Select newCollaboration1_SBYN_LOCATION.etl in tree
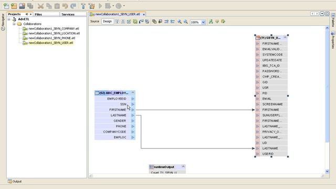The height and width of the screenshot is (189, 336). pyautogui.click(x=54, y=33)
